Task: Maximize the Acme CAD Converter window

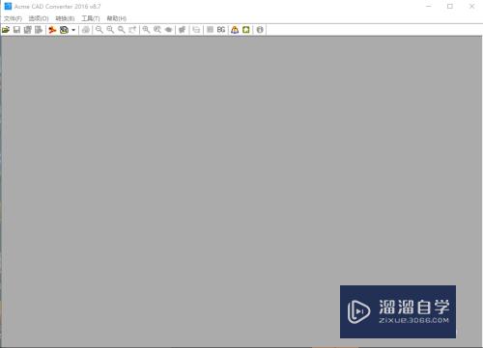Action: (450, 6)
